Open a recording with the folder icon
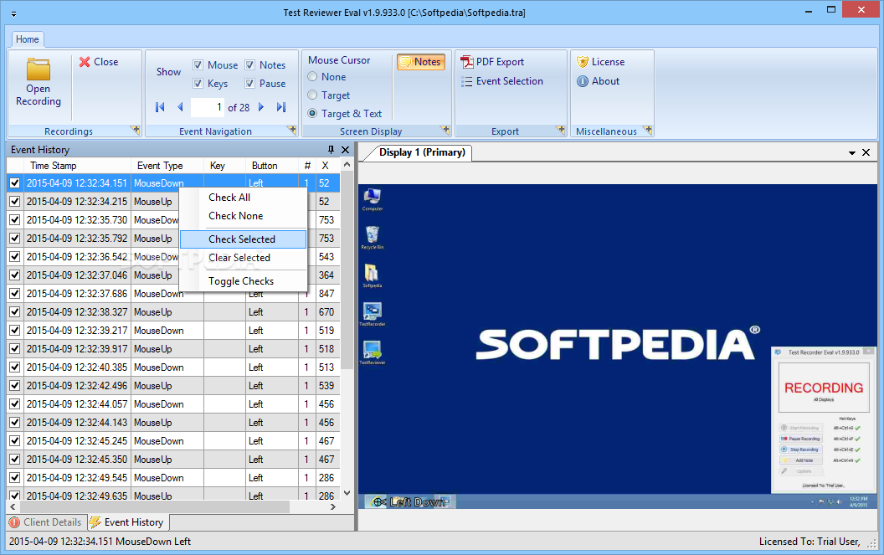This screenshot has height=555, width=884. click(39, 82)
